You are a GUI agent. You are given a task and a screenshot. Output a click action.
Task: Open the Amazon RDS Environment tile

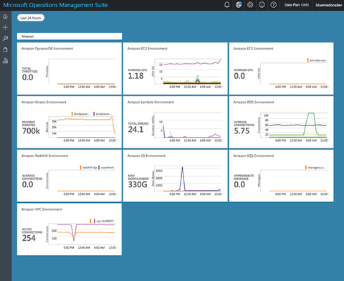coord(281,122)
